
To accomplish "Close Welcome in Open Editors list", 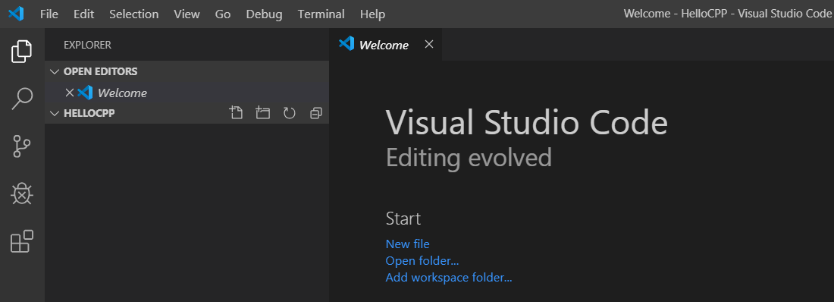I will tap(69, 93).
